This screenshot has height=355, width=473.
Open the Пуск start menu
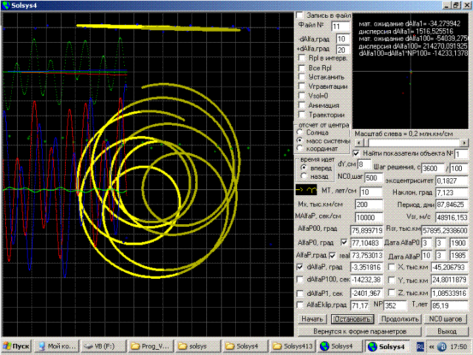16,346
